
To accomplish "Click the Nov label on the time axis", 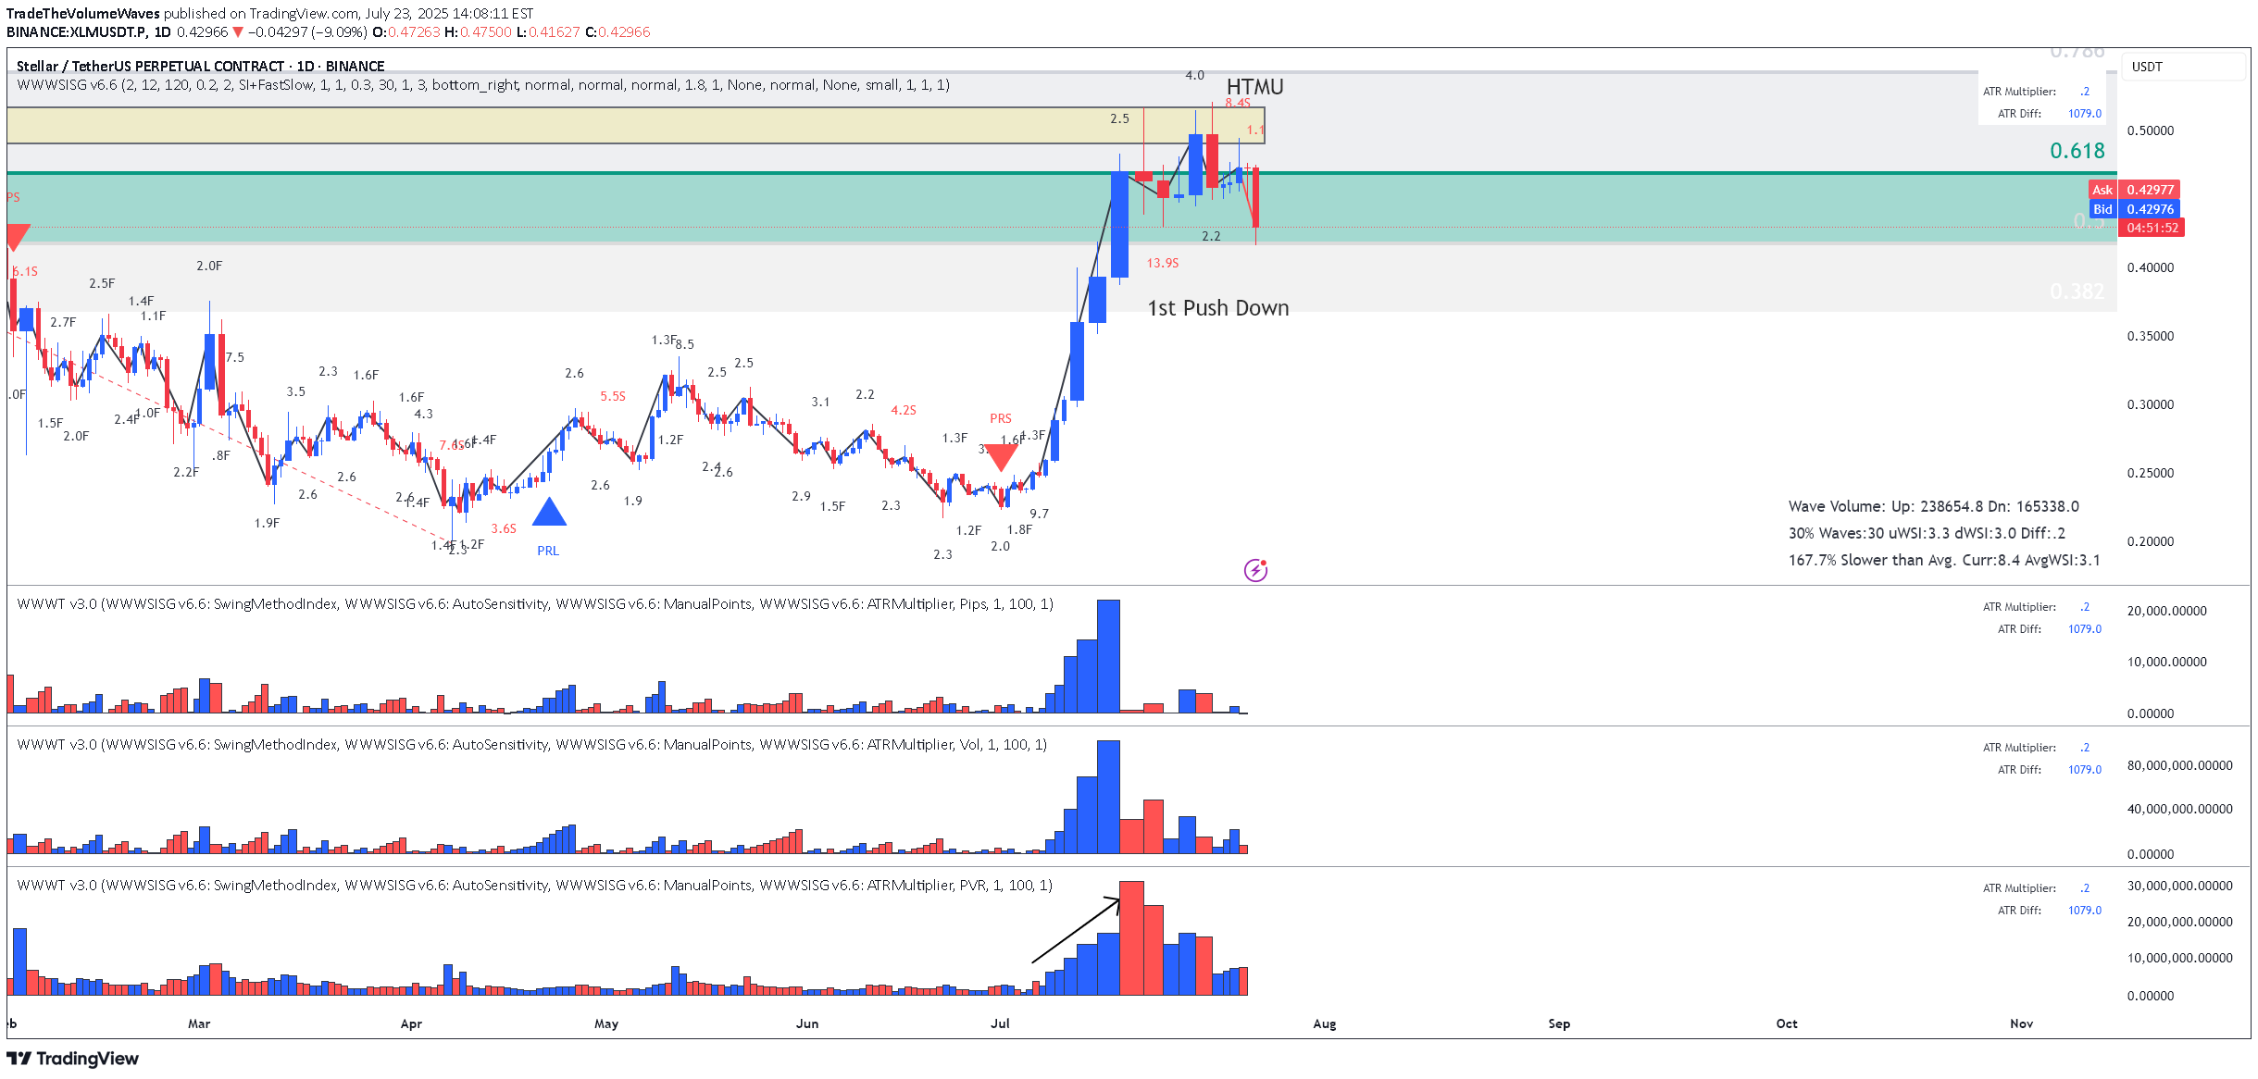I will click(2022, 1023).
